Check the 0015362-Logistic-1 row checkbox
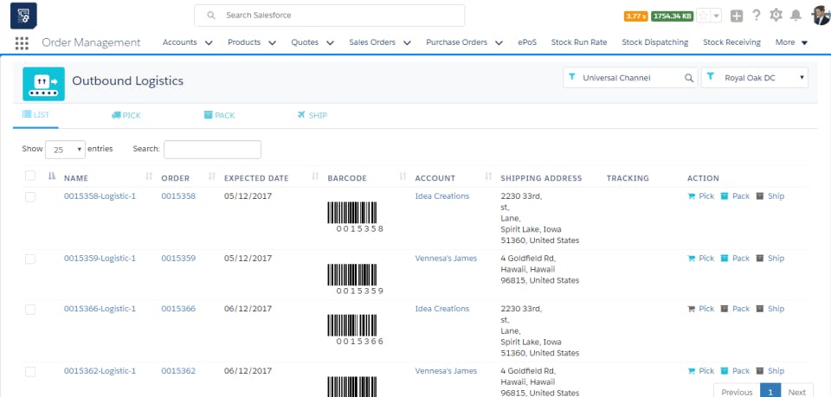This screenshot has width=831, height=397. [x=30, y=372]
